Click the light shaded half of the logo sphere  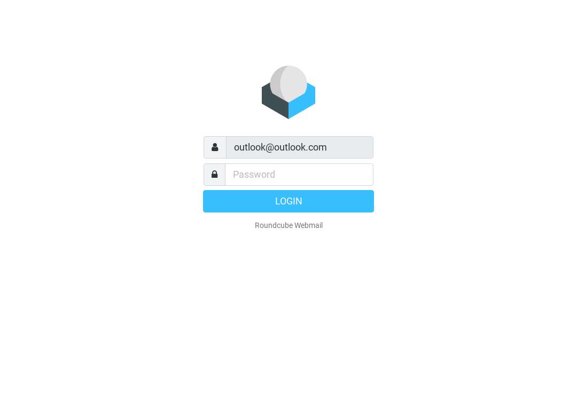pyautogui.click(x=294, y=83)
